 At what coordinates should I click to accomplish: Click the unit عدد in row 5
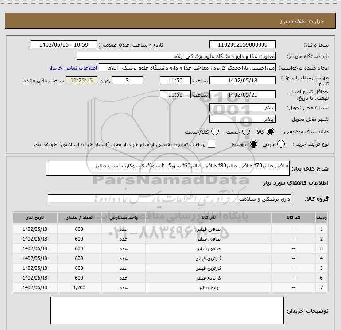123,268
